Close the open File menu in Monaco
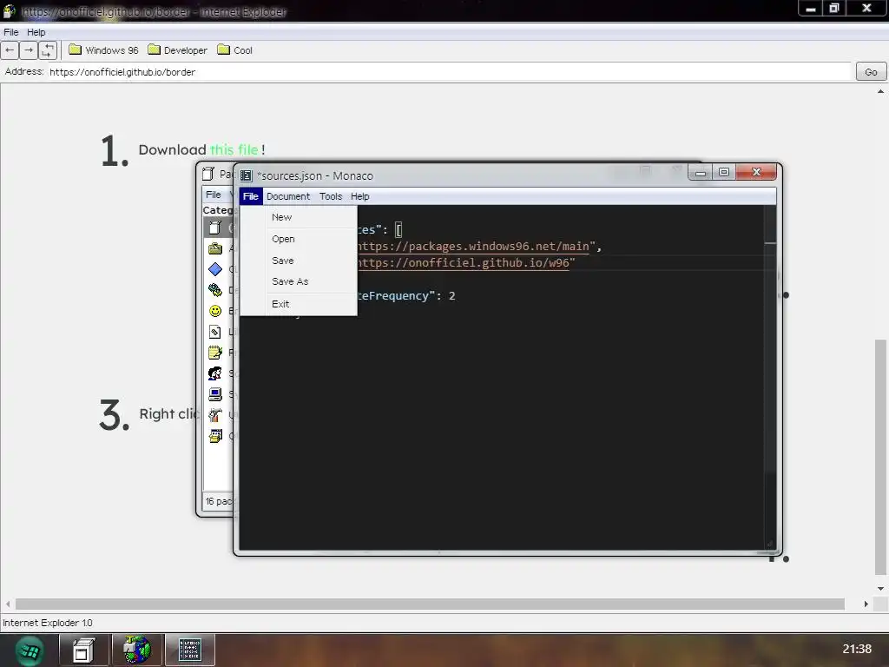Screen dimensions: 889x667 click(x=251, y=196)
